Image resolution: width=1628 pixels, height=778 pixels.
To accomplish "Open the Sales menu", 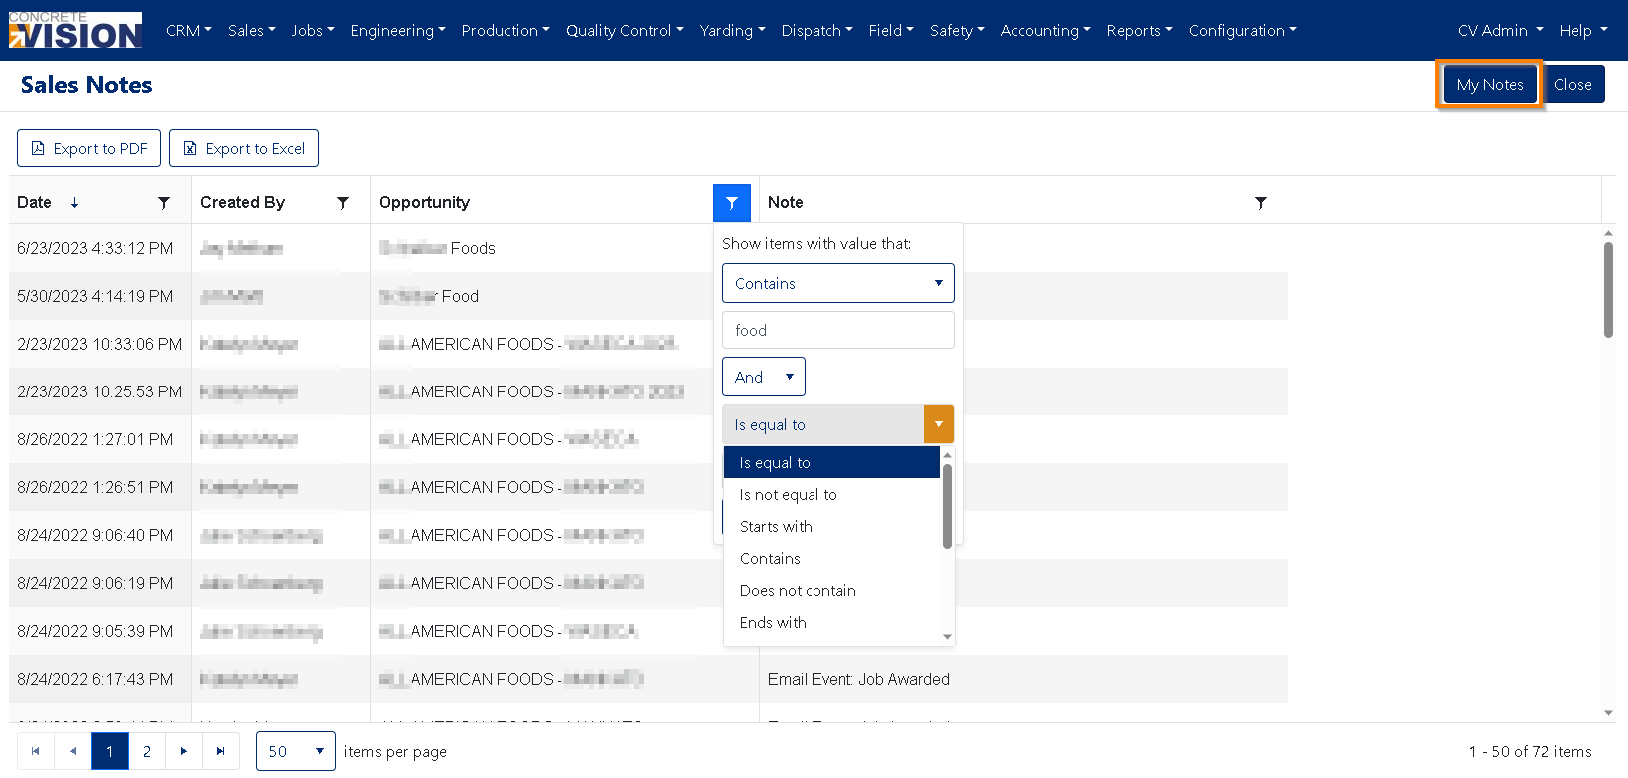I will (x=251, y=31).
